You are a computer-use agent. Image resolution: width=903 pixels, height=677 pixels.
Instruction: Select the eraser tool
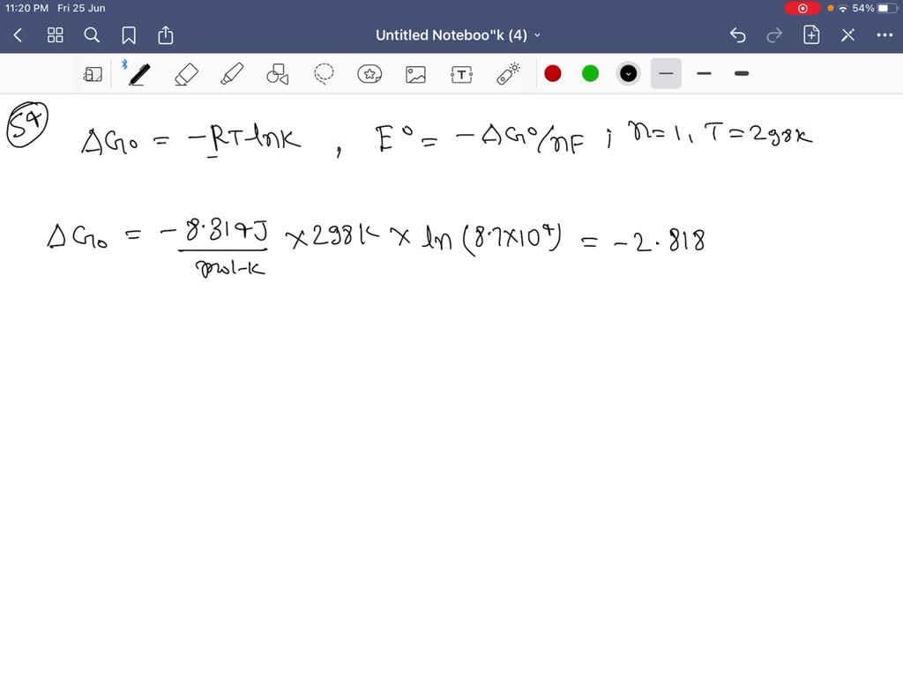(x=186, y=74)
